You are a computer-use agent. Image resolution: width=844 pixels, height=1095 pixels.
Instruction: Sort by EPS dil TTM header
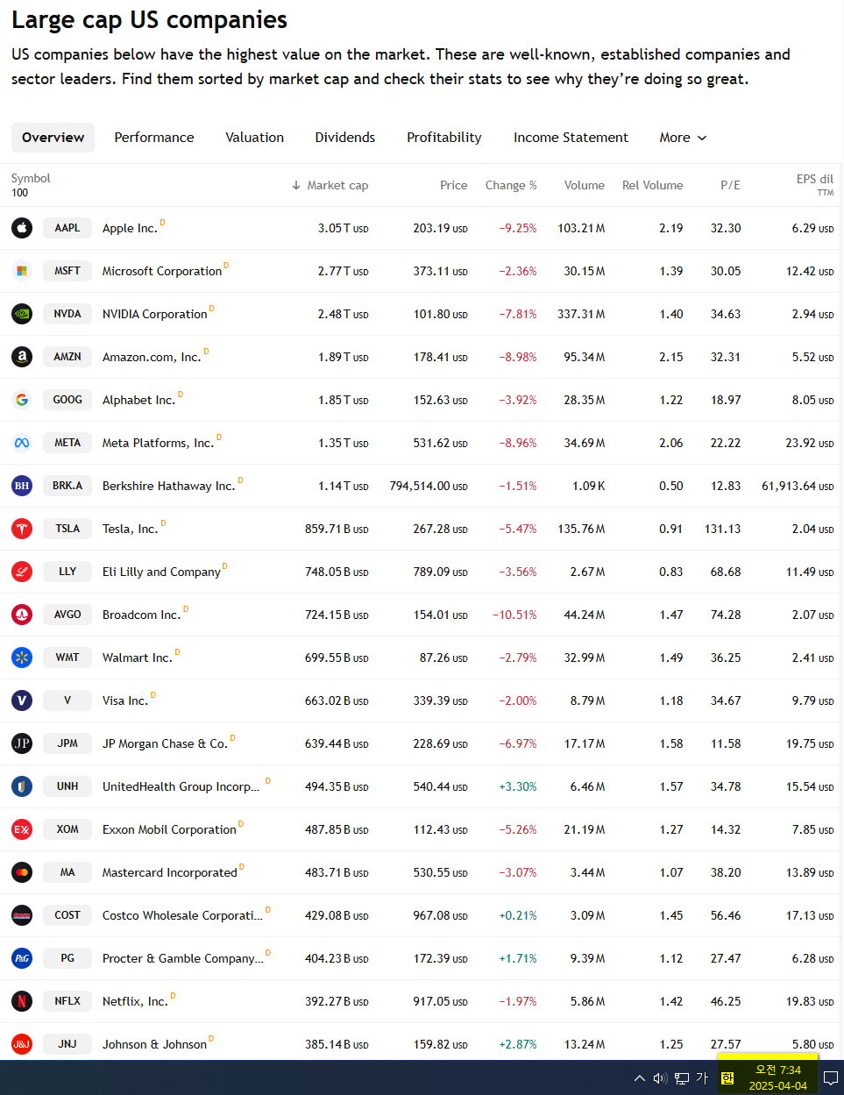[x=815, y=184]
